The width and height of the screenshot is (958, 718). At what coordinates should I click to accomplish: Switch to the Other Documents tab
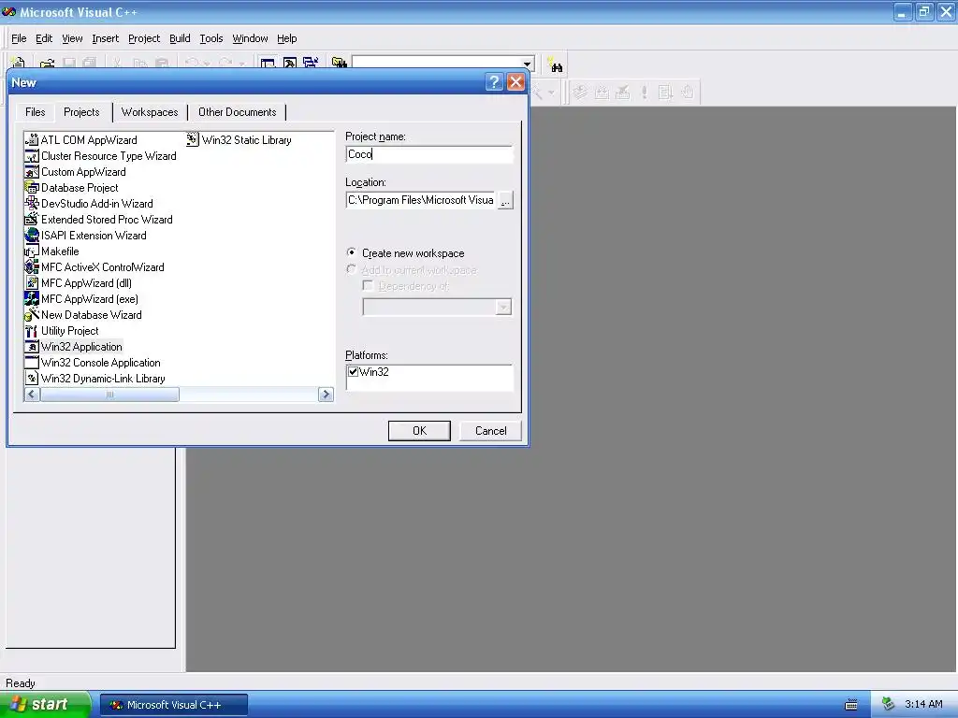point(237,112)
